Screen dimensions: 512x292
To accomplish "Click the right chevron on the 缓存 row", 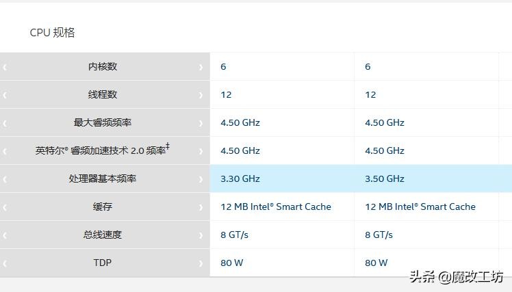I will (x=201, y=207).
